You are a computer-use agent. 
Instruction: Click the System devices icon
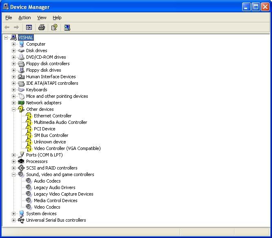coord(21,214)
